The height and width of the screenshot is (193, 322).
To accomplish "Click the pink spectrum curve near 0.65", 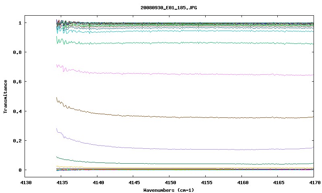I will click(185, 74).
